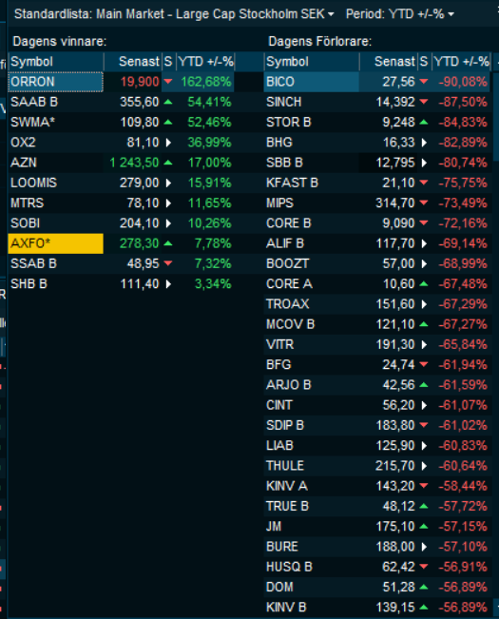Select the BURE symbol
This screenshot has width=499, height=619.
tap(282, 547)
